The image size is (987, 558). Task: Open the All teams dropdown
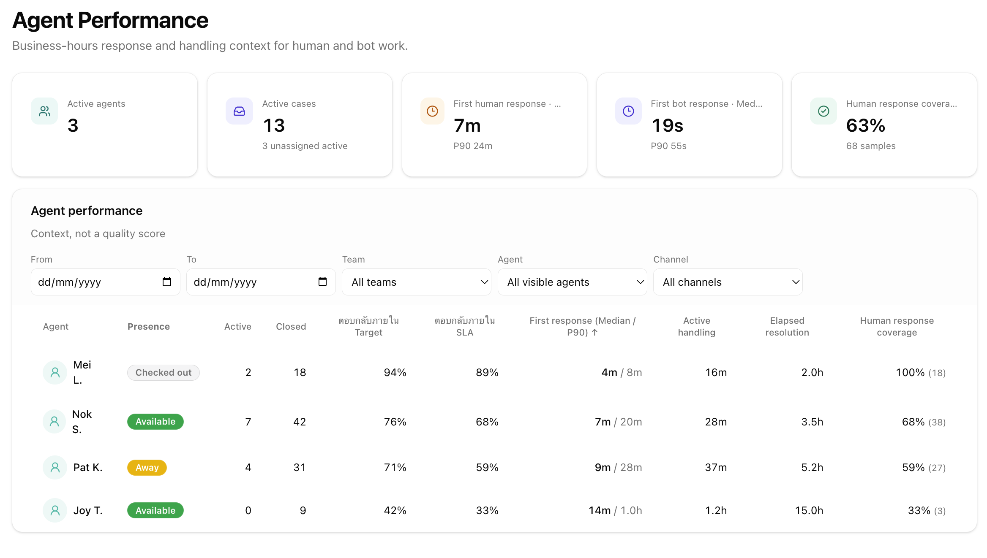417,282
